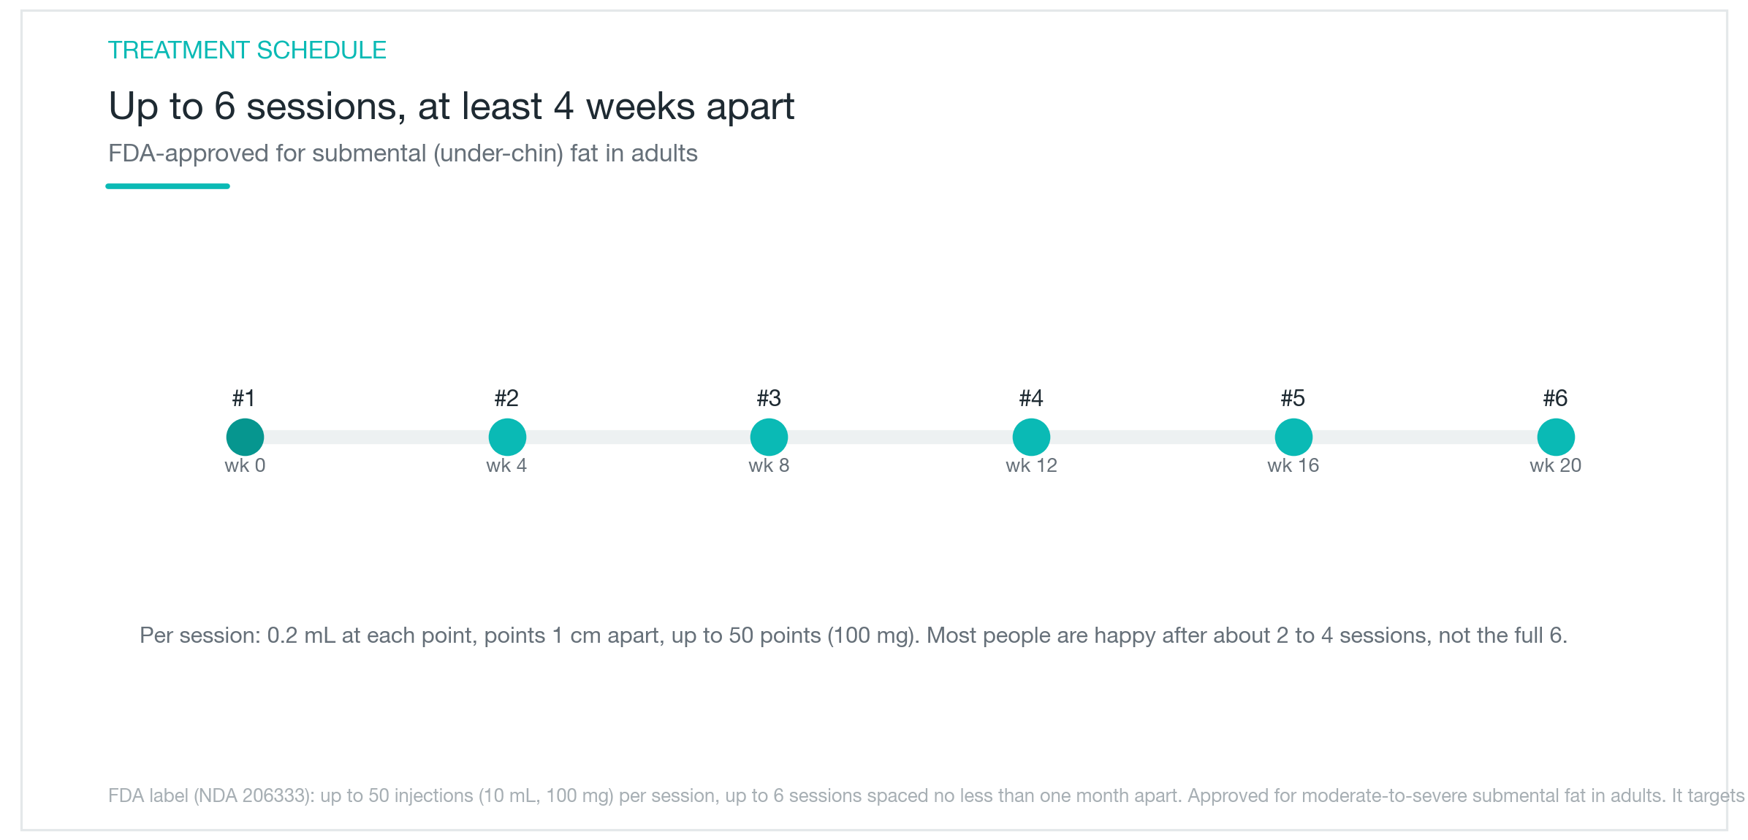Viewport: 1748px width, 840px height.
Task: Select session #4 dot on timeline
Action: [x=1031, y=437]
